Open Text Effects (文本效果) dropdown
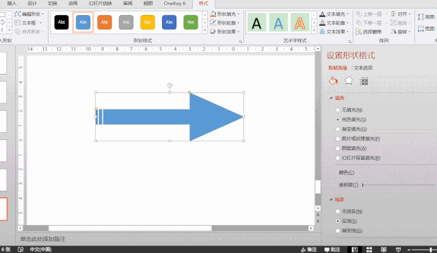437x253 pixels. pyautogui.click(x=334, y=31)
